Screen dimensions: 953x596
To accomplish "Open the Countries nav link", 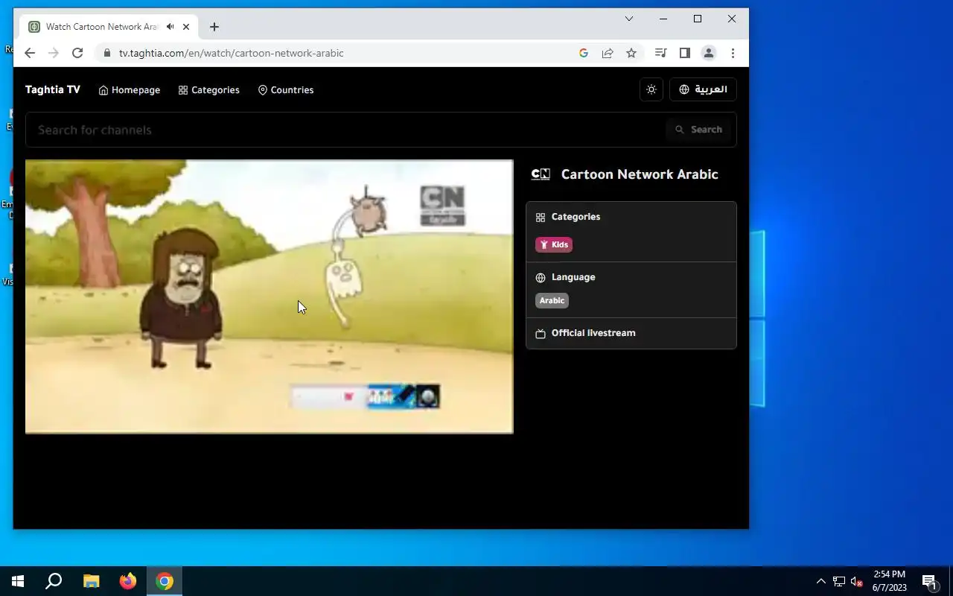I will click(285, 90).
